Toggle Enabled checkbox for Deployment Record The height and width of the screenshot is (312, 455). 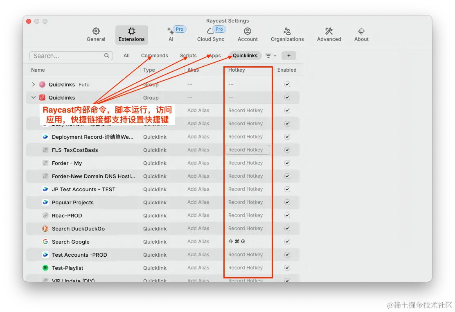pyautogui.click(x=287, y=137)
